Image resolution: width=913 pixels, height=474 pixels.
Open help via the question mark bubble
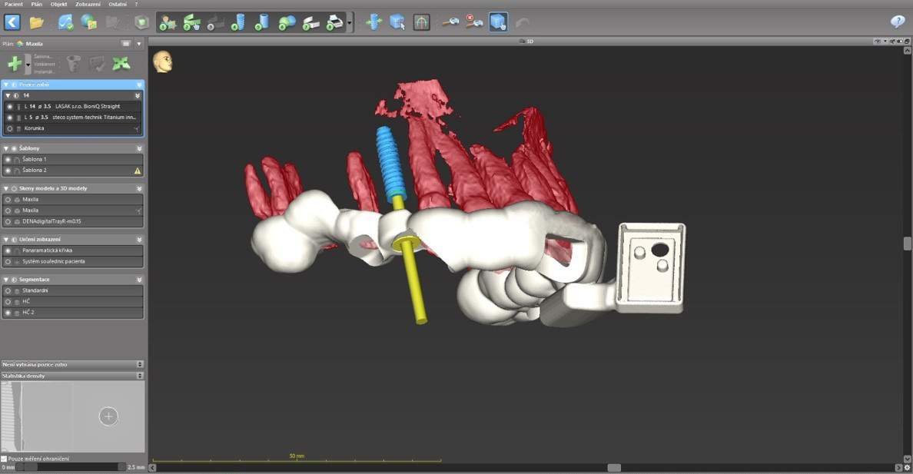(897, 22)
